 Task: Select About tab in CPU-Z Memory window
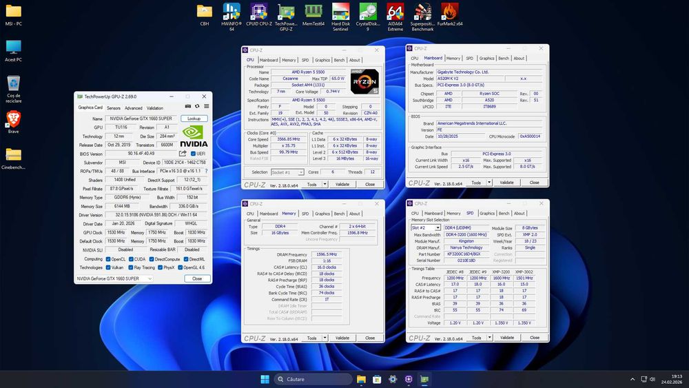click(355, 214)
